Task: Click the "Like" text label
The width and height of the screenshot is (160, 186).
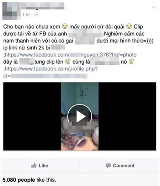Action: click(x=43, y=166)
